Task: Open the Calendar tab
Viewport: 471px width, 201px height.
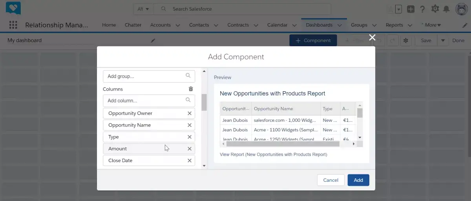Action: coord(277,25)
